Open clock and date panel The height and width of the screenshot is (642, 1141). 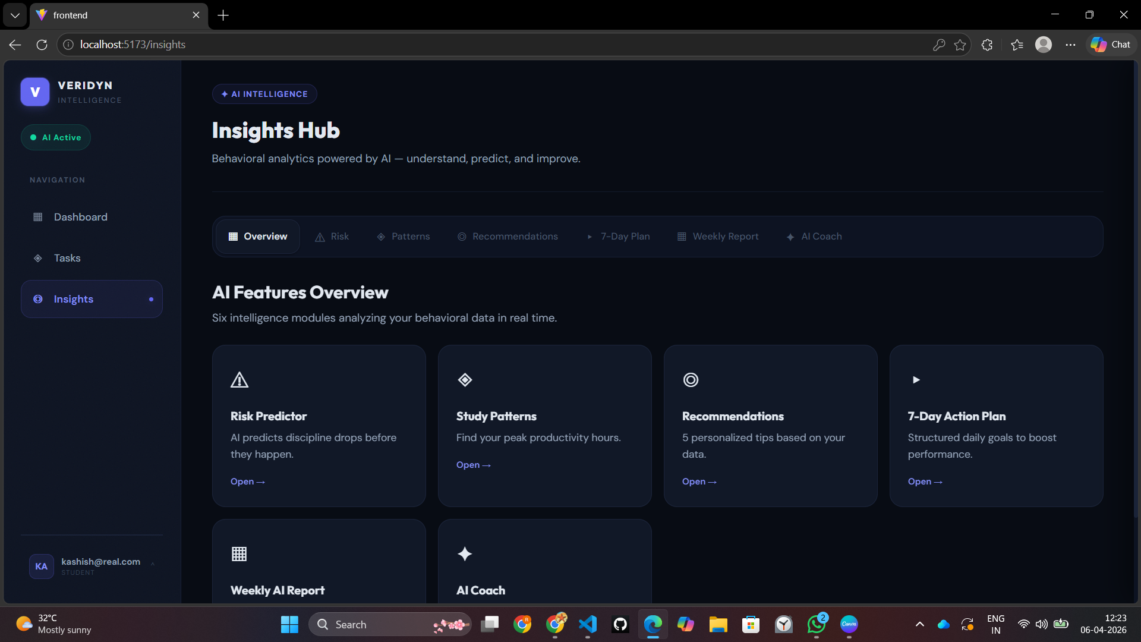coord(1103,624)
